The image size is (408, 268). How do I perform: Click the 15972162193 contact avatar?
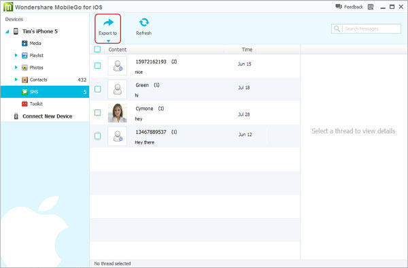tap(118, 66)
